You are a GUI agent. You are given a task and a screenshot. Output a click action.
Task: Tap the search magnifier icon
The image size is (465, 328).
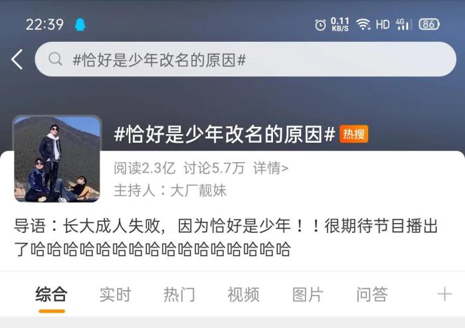pyautogui.click(x=55, y=59)
